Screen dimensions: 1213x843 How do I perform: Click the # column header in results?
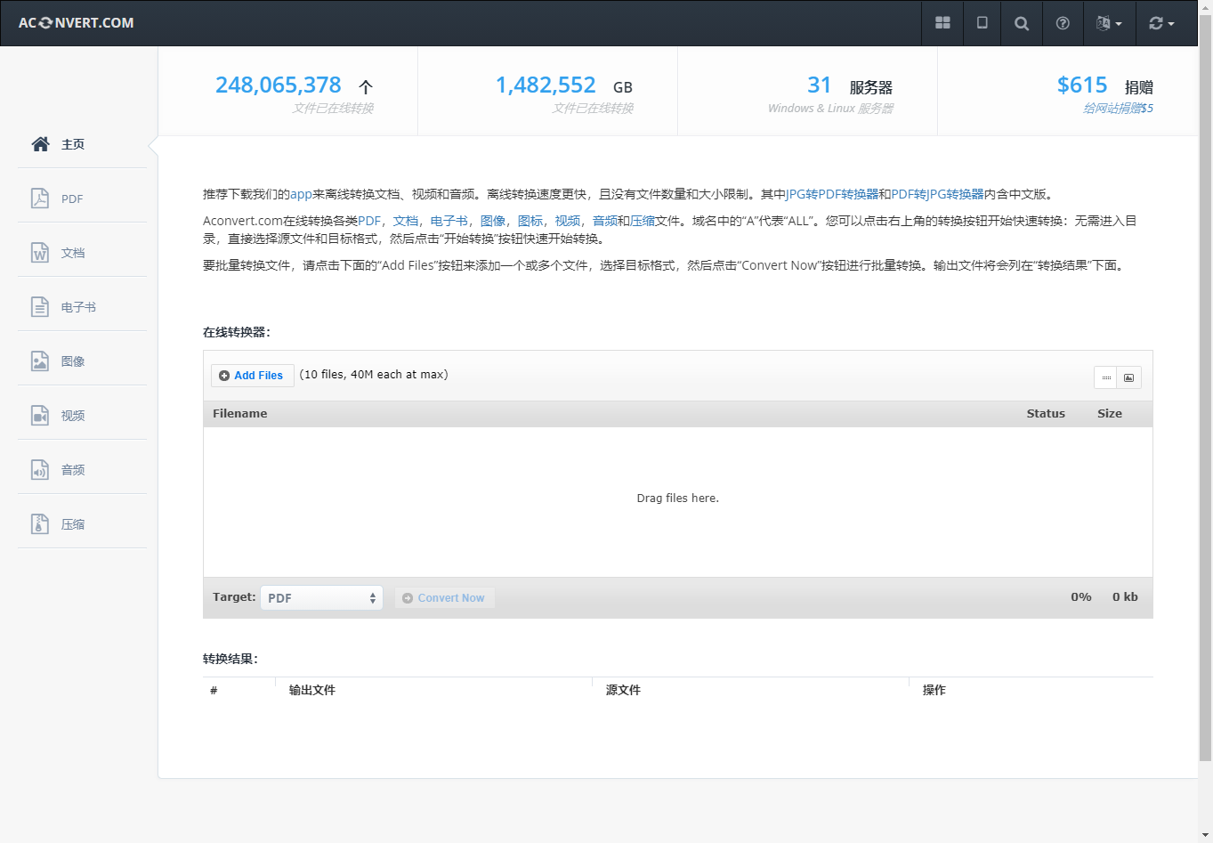214,690
